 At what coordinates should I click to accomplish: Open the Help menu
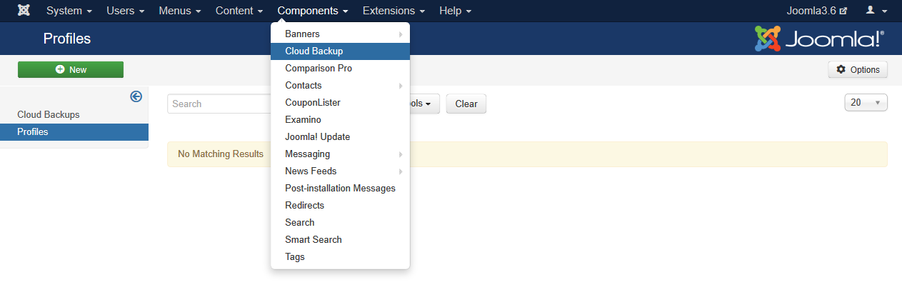455,11
